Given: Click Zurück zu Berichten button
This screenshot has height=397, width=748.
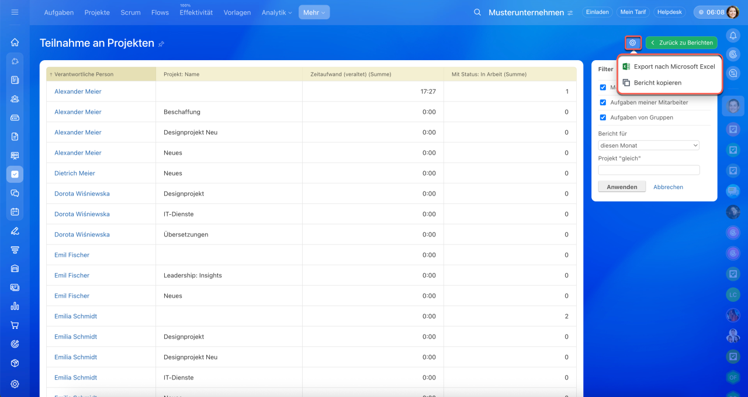Looking at the screenshot, I should click(681, 43).
